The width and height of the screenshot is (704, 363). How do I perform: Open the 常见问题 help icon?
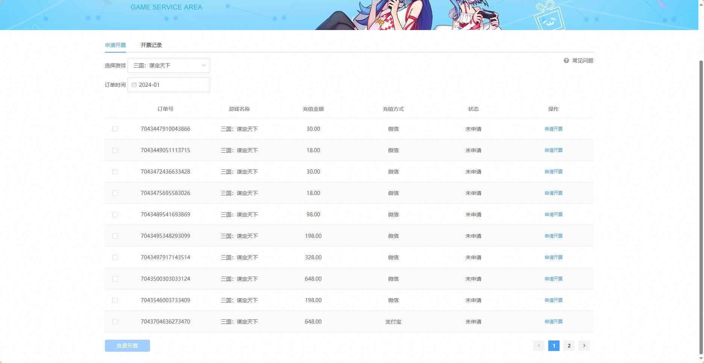566,60
